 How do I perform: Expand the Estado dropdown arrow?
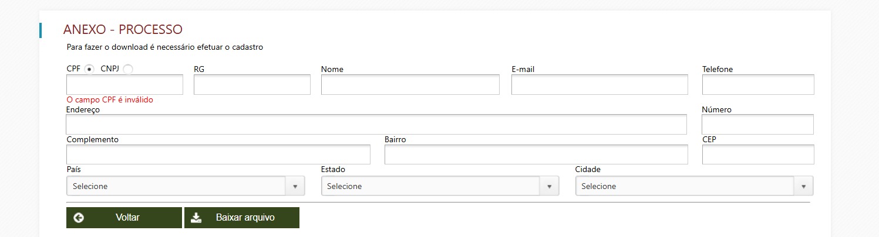coord(549,186)
